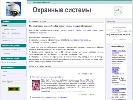Image resolution: width=133 pixels, height=100 pixels.
Task: Click timestamp '15 Jul 2010 15:32:35'
Action: 86,74
